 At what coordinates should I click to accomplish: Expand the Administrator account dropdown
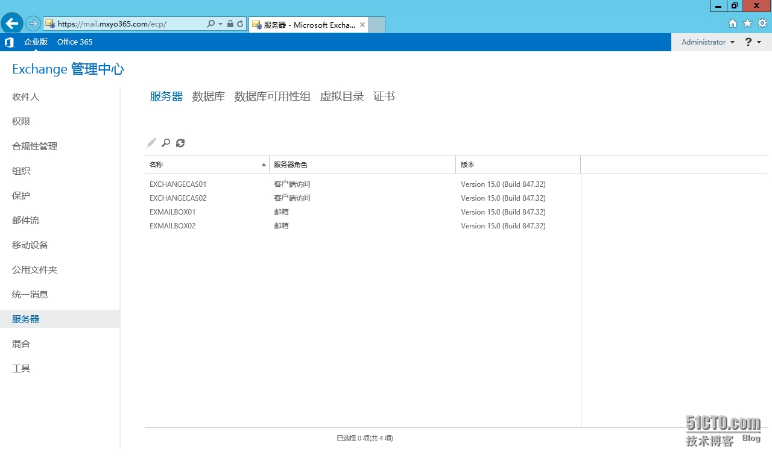coord(708,42)
